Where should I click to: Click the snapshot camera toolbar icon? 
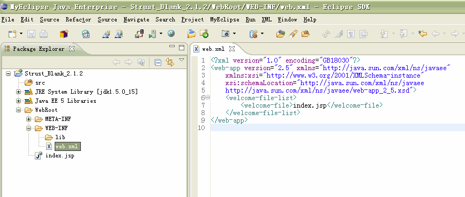tap(226, 34)
